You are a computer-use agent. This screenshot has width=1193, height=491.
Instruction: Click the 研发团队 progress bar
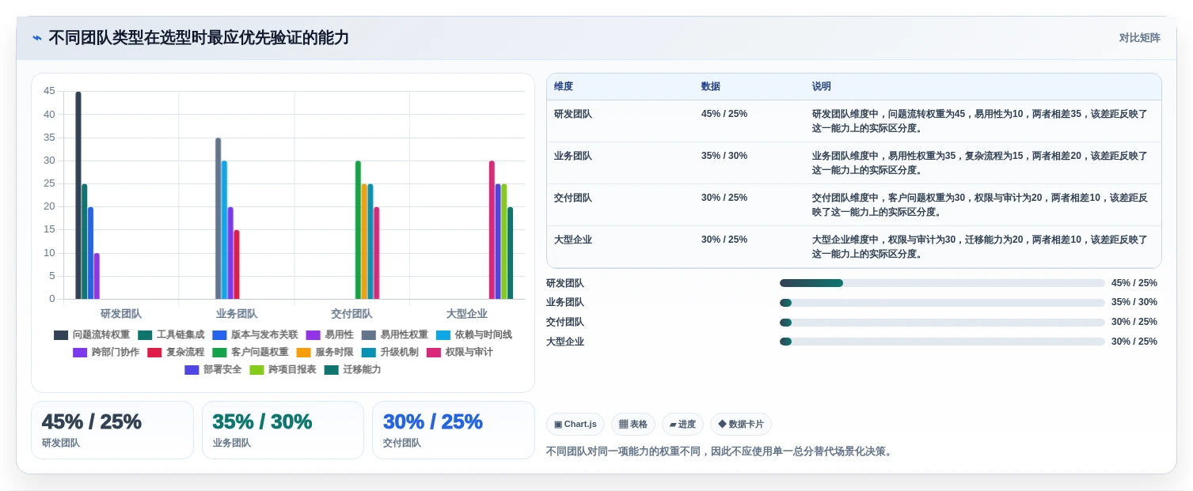(942, 283)
